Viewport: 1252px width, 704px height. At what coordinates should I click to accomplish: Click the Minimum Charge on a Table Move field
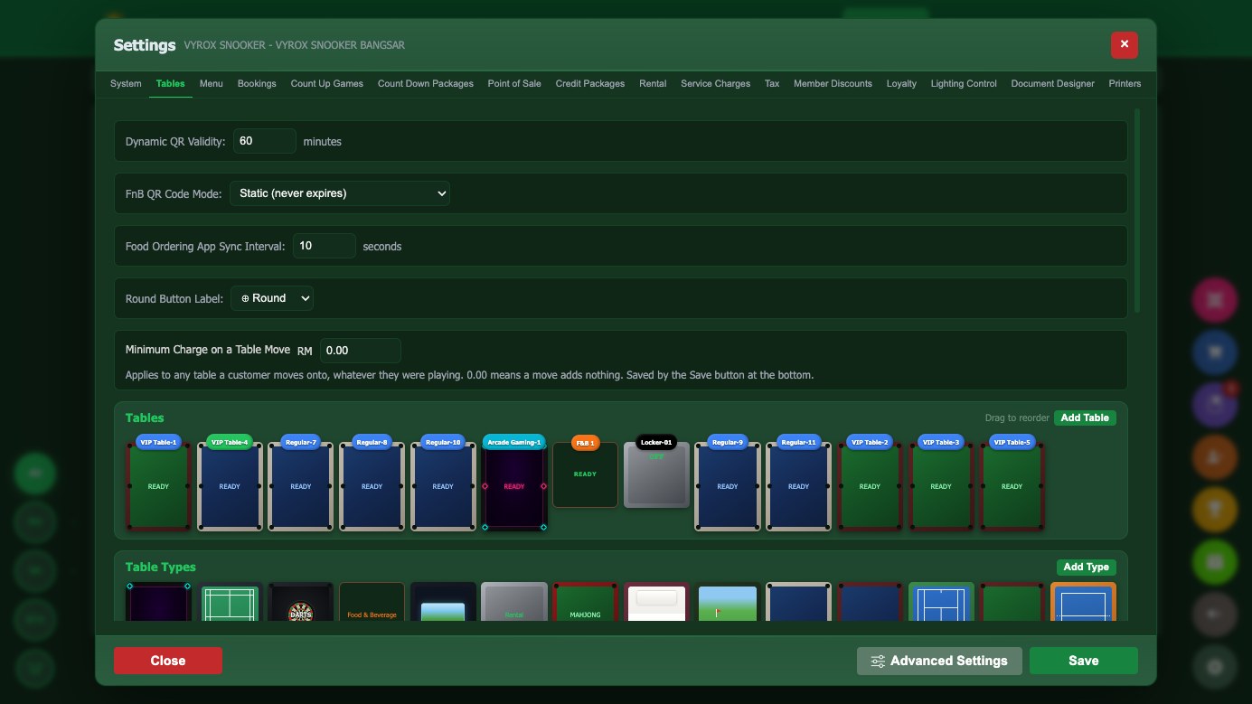tap(361, 351)
